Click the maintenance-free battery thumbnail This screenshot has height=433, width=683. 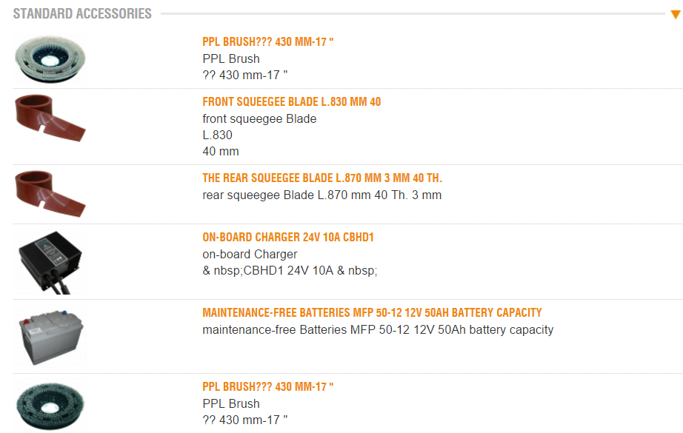point(52,337)
